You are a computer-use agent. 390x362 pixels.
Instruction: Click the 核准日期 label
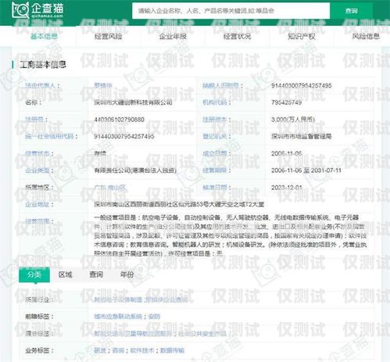[215, 187]
